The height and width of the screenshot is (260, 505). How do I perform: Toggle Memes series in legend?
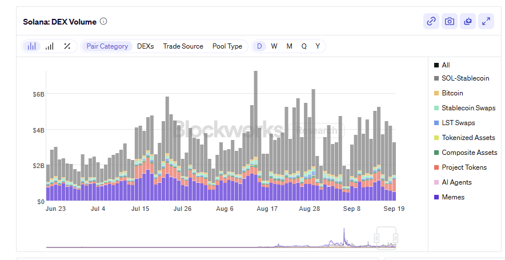[x=449, y=197]
